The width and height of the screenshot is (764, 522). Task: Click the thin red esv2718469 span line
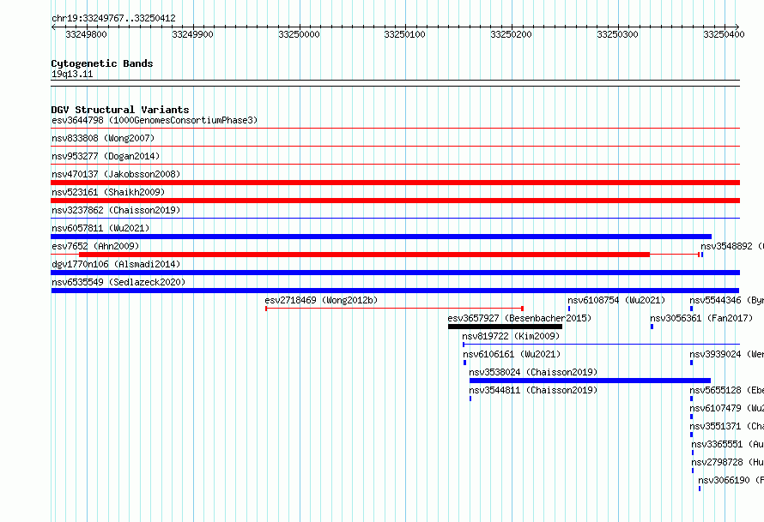pos(394,309)
